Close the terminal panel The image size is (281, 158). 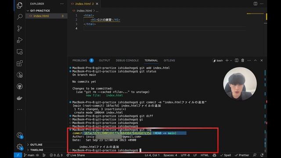(262, 61)
